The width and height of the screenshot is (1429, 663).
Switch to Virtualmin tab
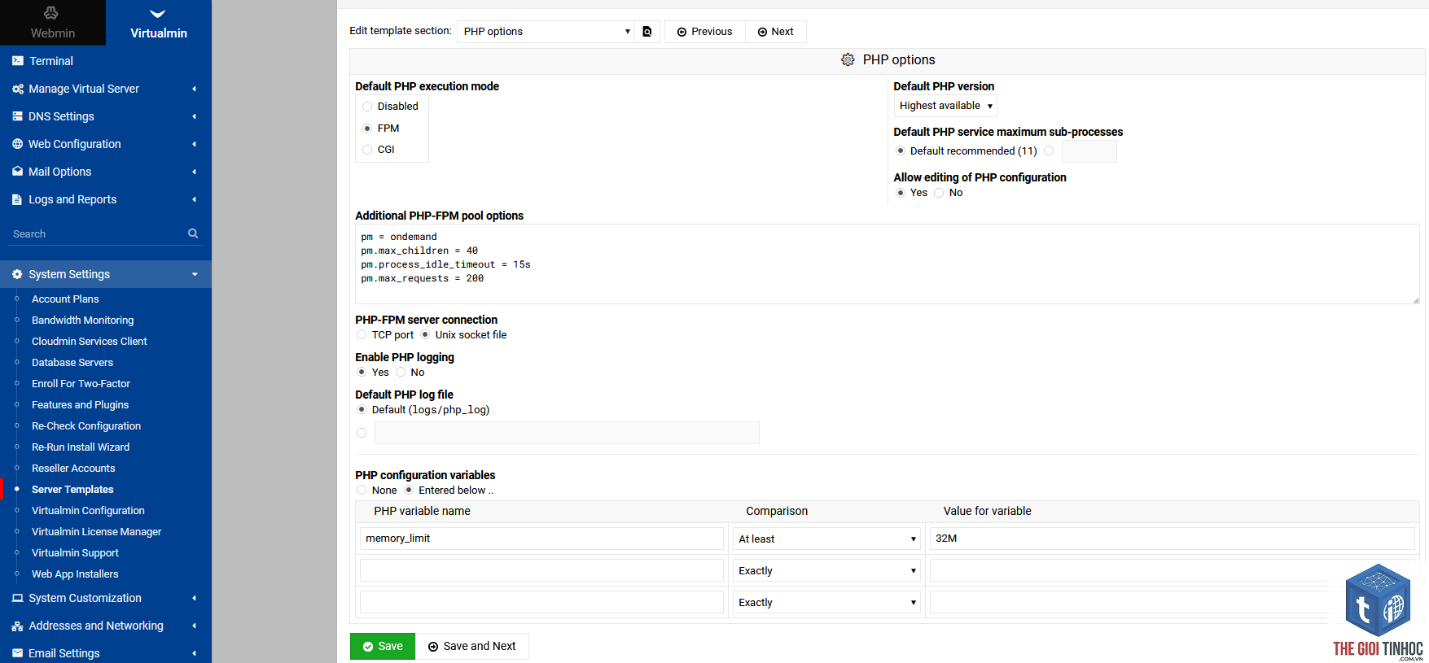(x=159, y=23)
